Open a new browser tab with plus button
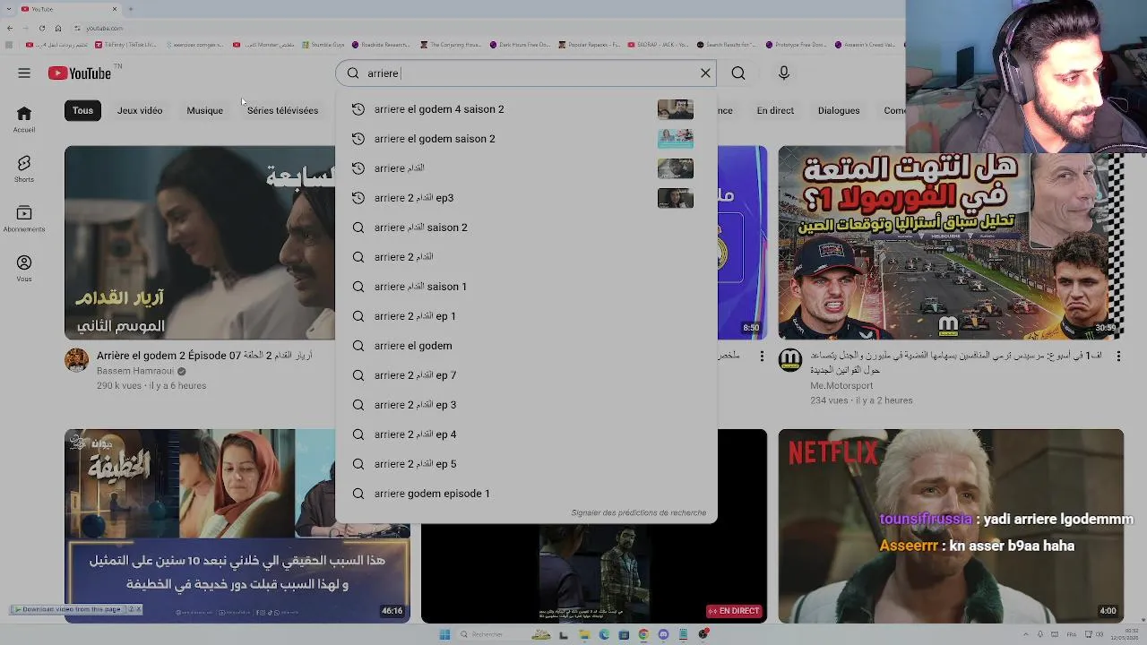The image size is (1147, 645). 130,9
